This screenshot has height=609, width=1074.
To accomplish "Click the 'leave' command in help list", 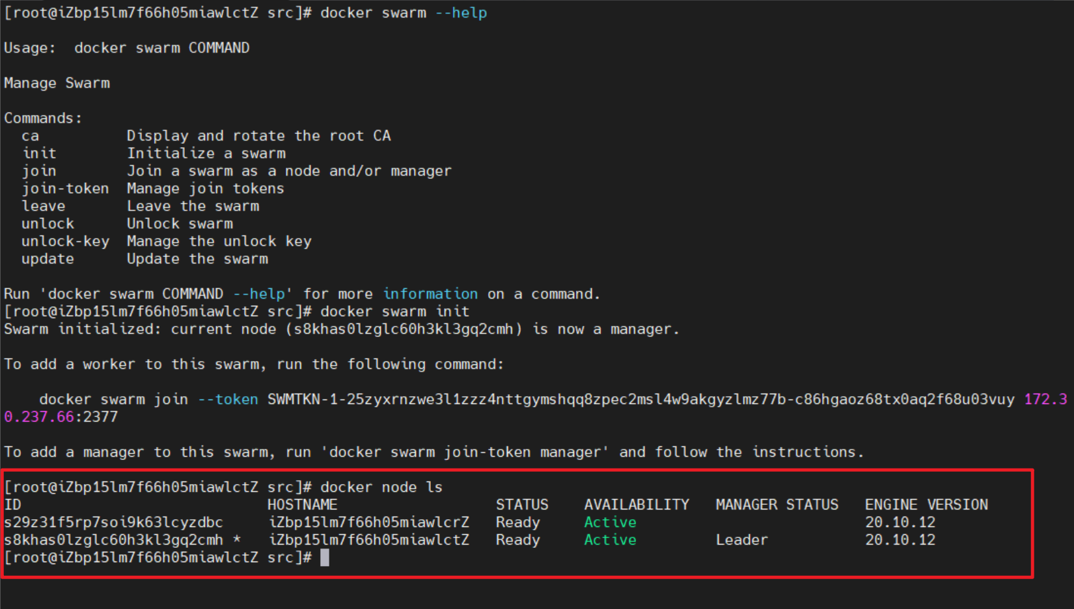I will pyautogui.click(x=44, y=206).
